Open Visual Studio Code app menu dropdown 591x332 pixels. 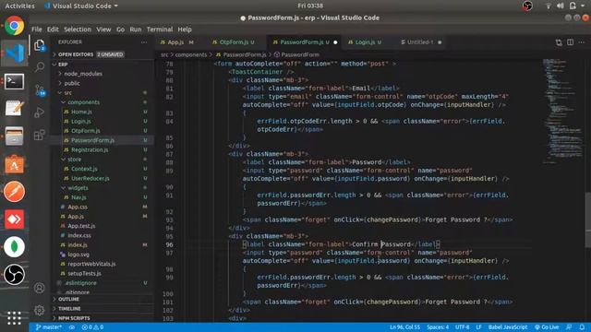click(81, 6)
